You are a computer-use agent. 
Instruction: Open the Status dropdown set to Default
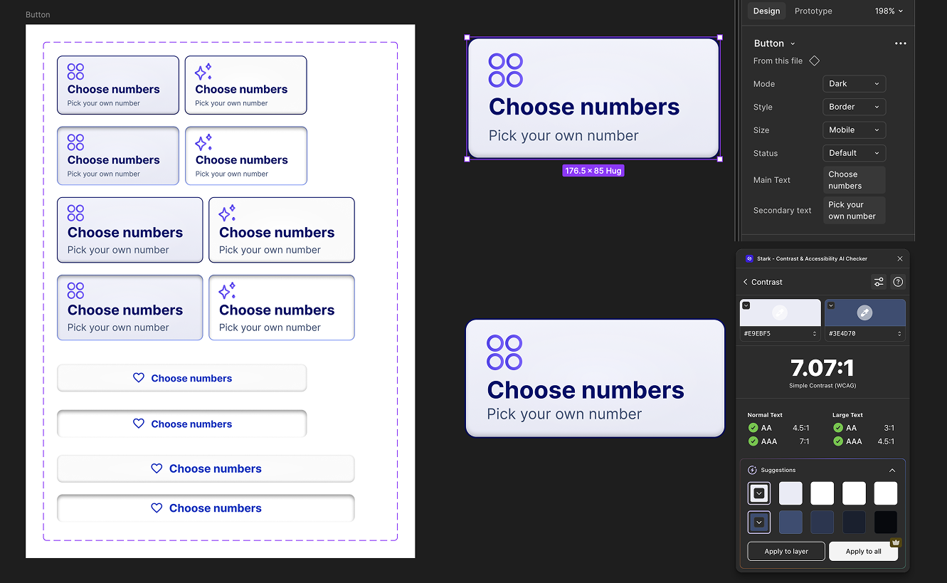pyautogui.click(x=854, y=153)
